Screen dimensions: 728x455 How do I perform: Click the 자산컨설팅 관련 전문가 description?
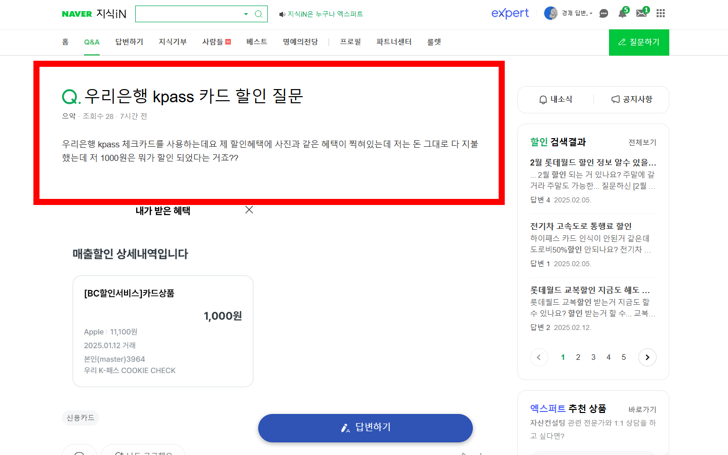(x=593, y=429)
